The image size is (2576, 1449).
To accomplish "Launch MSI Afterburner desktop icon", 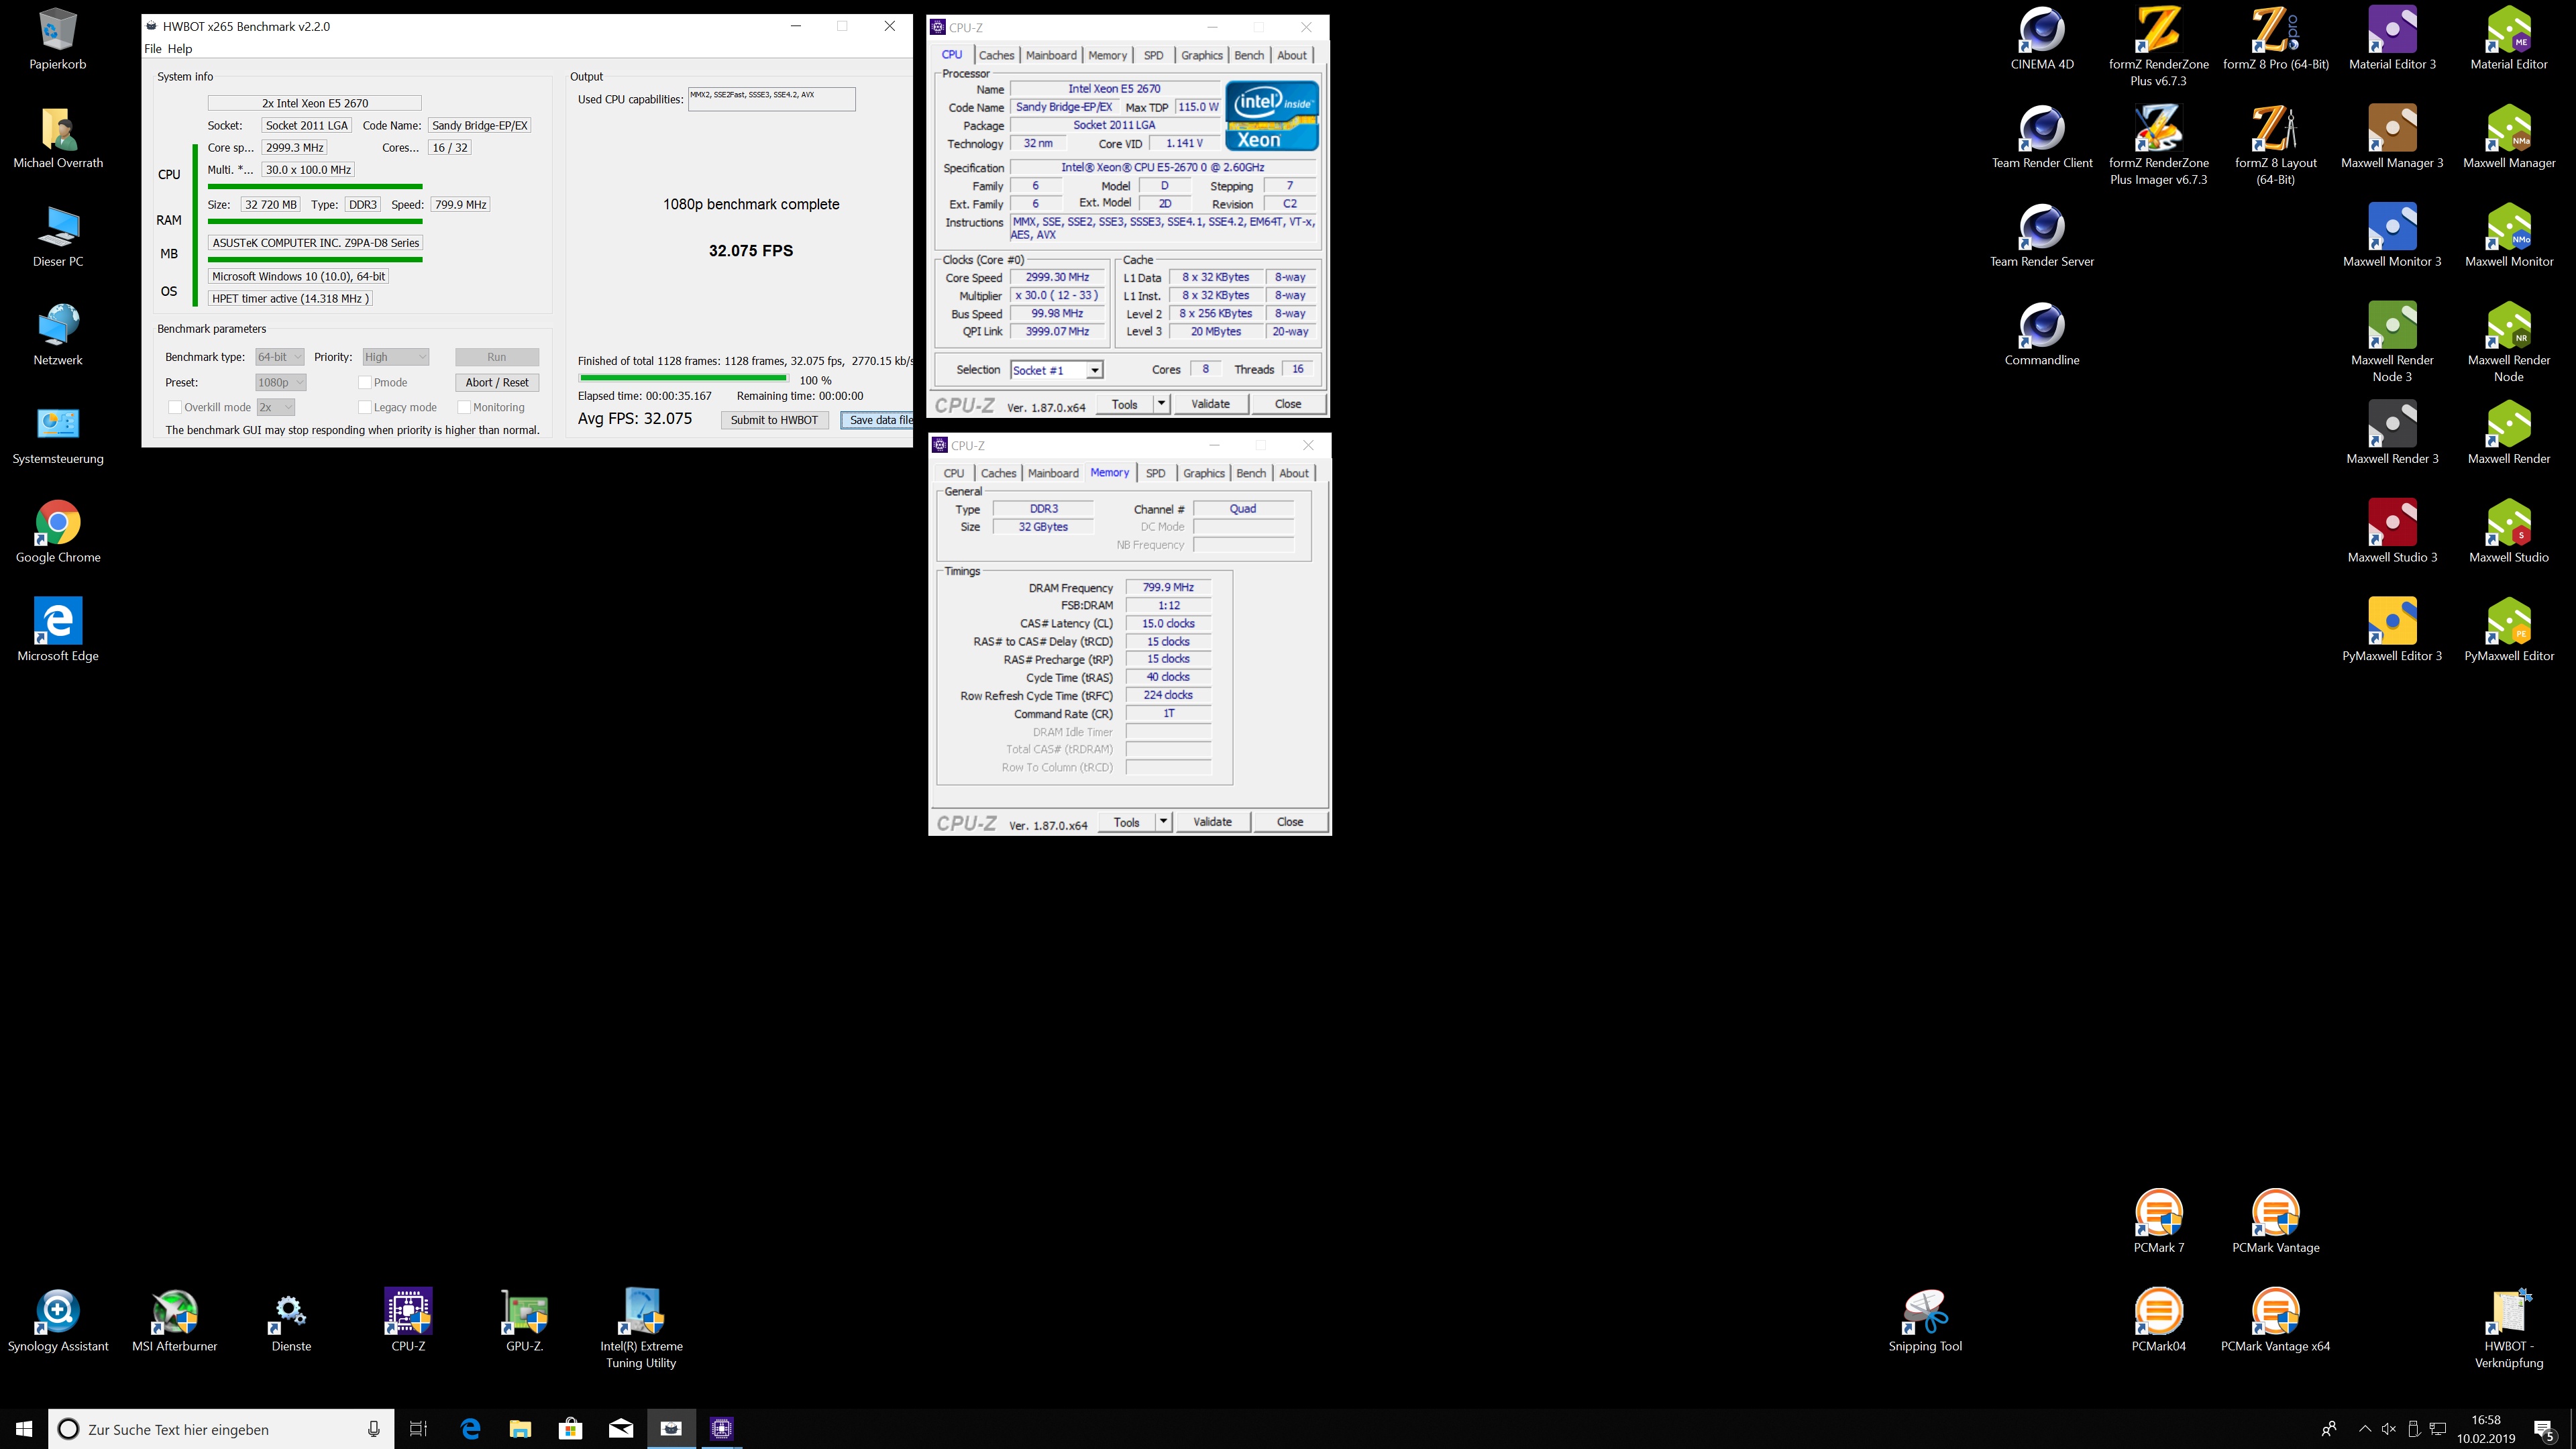I will pyautogui.click(x=174, y=1320).
